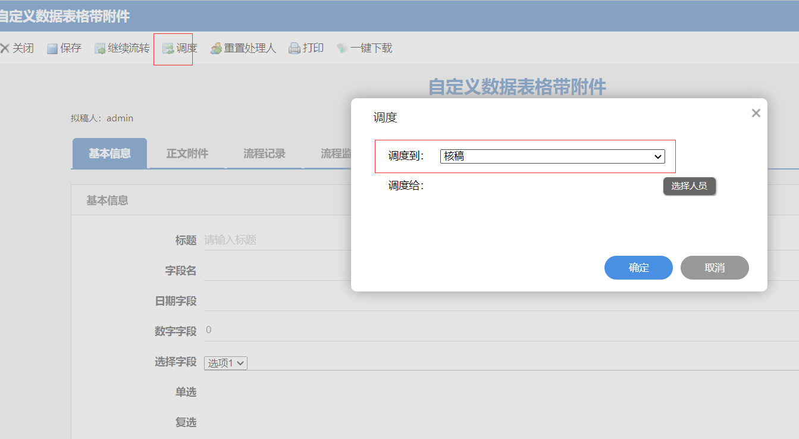
Task: Click the dispatch (调度) toolbar icon
Action: click(x=168, y=49)
